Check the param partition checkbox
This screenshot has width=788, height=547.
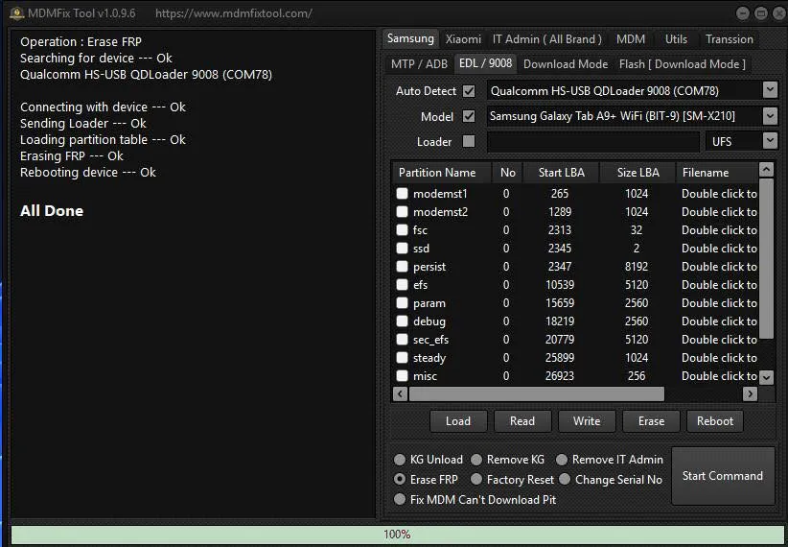pyautogui.click(x=402, y=303)
